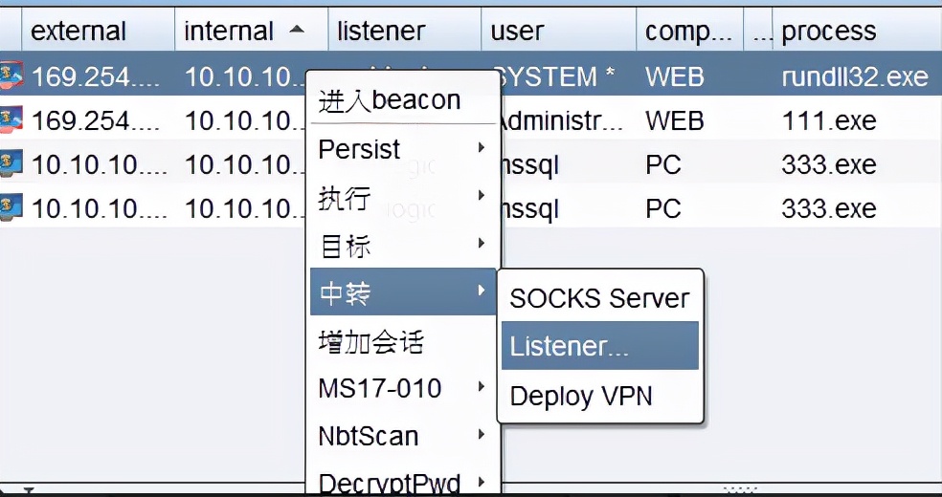Open the 目标 menu entry
The height and width of the screenshot is (497, 942).
pyautogui.click(x=345, y=246)
